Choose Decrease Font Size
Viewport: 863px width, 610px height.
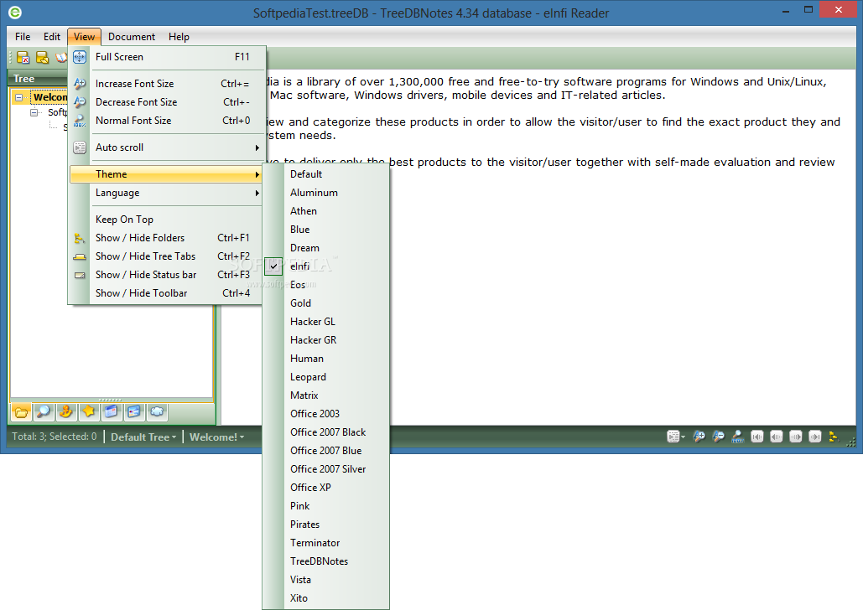click(166, 102)
